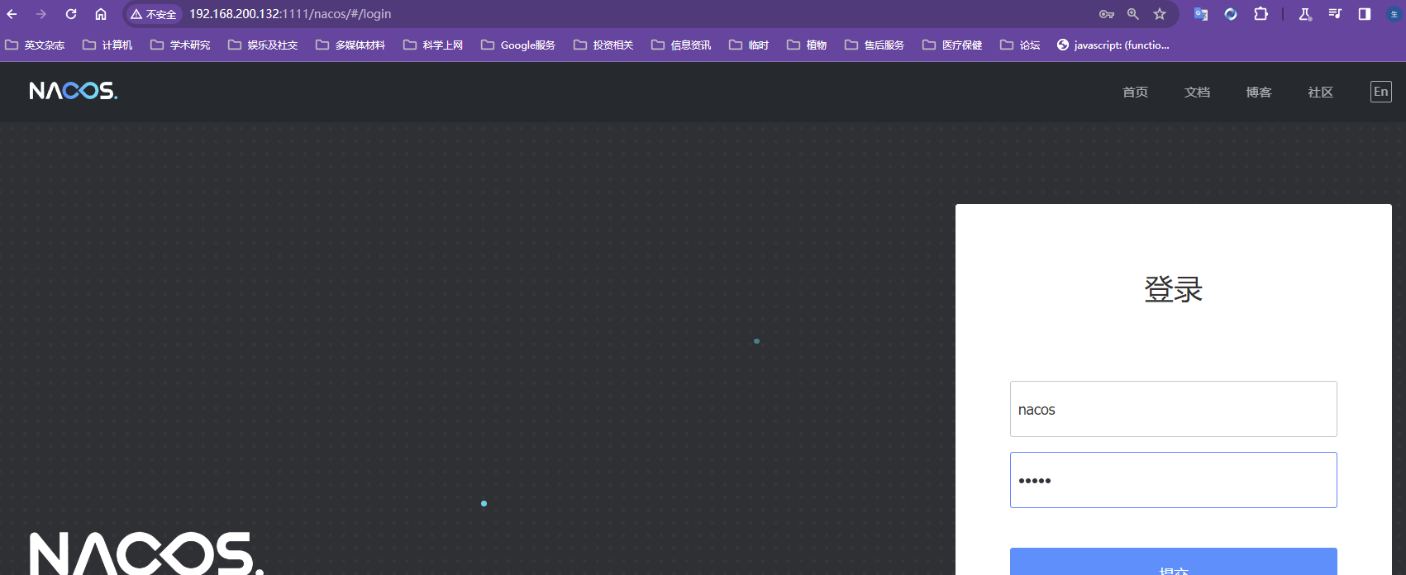Go to the browser home page
Viewport: 1406px width, 575px height.
click(101, 14)
